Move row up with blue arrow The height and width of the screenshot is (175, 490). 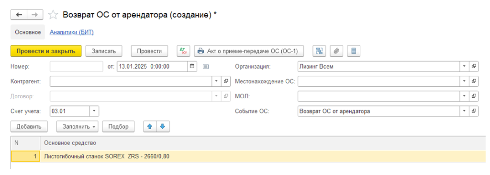pyautogui.click(x=150, y=127)
